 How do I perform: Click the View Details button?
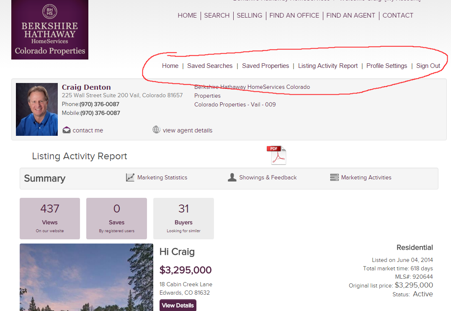178,305
